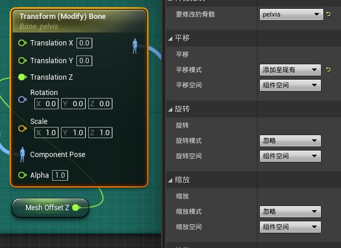Click the connected Translation Z pin
Viewport: 341px width, 248px height.
22,77
